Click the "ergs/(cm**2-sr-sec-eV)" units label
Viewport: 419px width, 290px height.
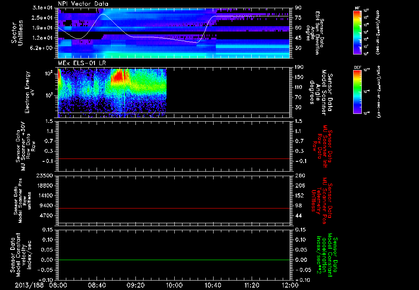[x=378, y=92]
